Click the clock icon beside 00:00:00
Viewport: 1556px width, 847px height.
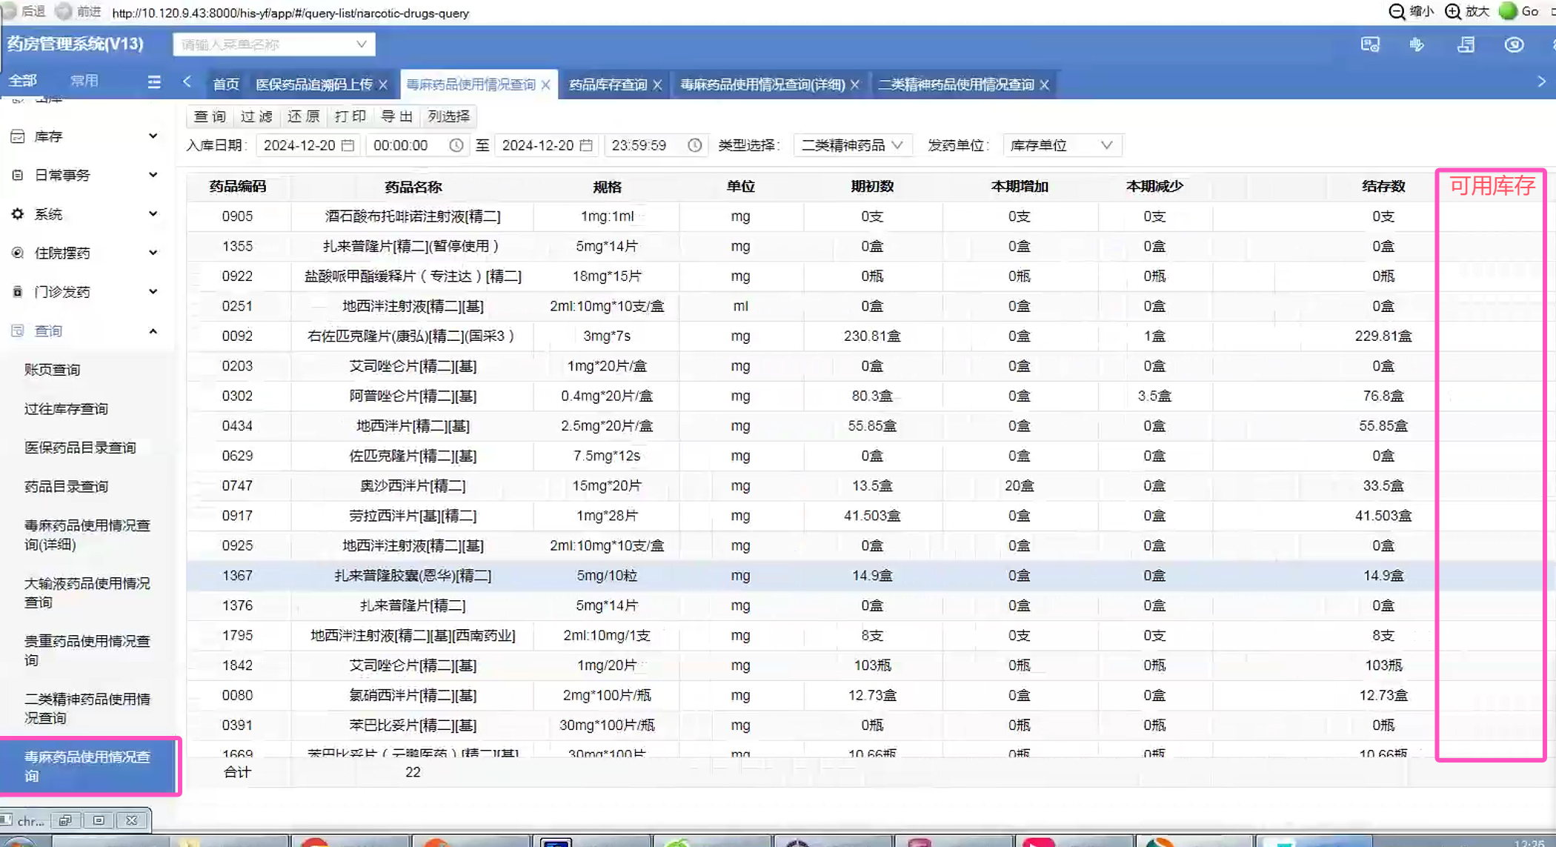[x=456, y=145]
